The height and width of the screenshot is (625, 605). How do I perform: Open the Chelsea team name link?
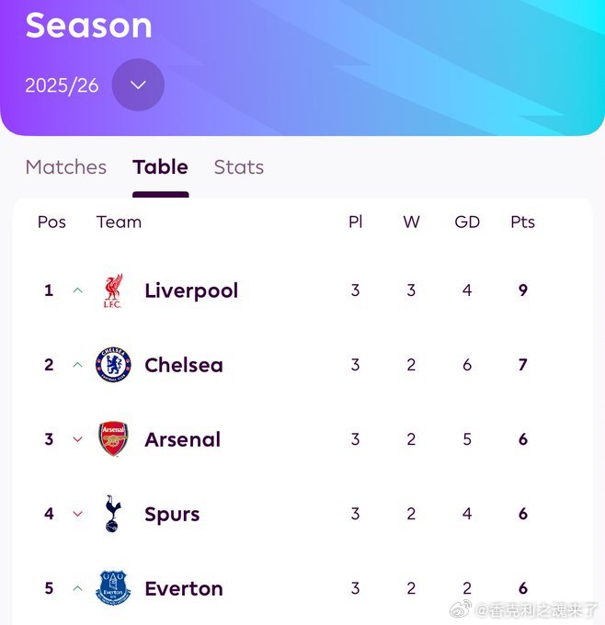pyautogui.click(x=184, y=365)
